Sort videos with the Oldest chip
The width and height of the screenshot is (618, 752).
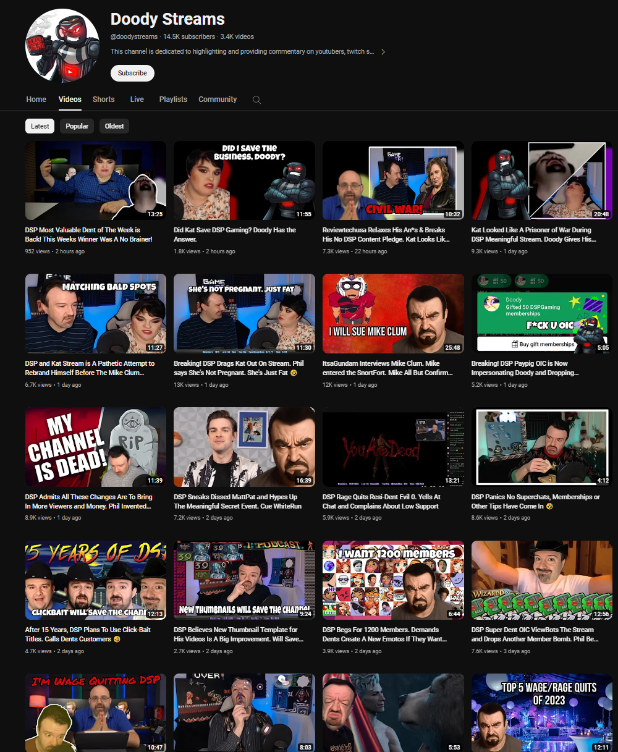(x=114, y=126)
